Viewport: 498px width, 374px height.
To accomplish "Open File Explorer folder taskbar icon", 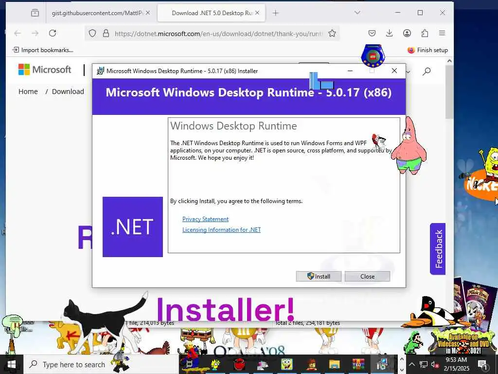I will (334, 364).
